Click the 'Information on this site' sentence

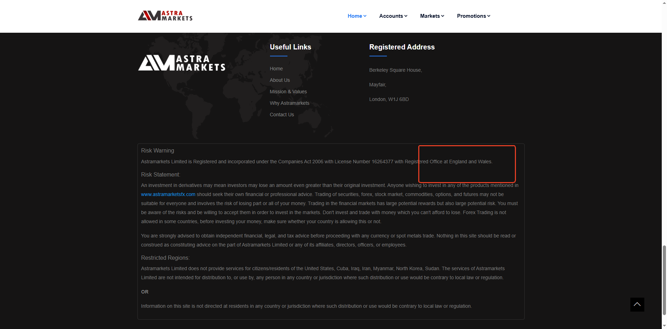306,306
